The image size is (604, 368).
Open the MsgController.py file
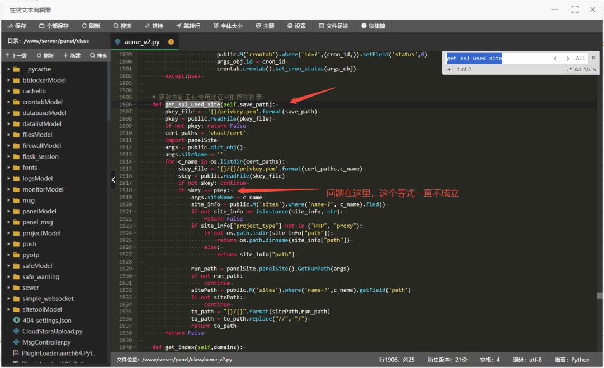coord(46,342)
